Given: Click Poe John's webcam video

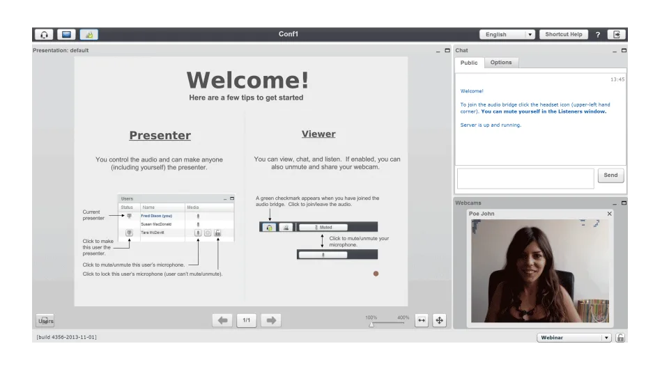Looking at the screenshot, I should pyautogui.click(x=539, y=271).
